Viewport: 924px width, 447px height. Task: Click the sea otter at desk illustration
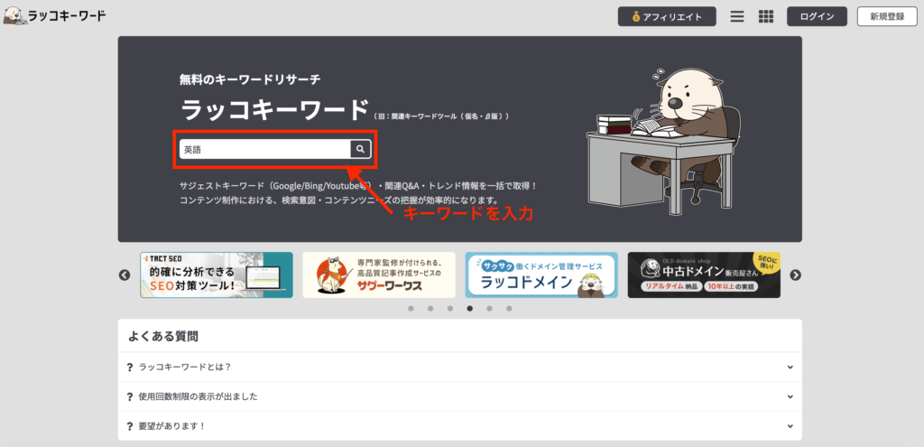[663, 142]
